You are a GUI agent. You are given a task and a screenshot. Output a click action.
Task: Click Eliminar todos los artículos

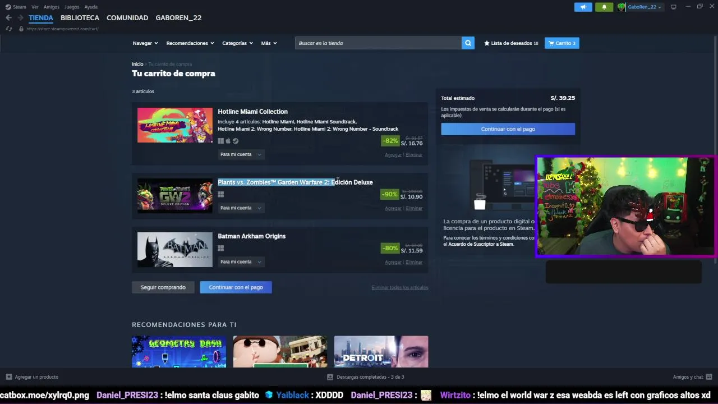pos(400,288)
